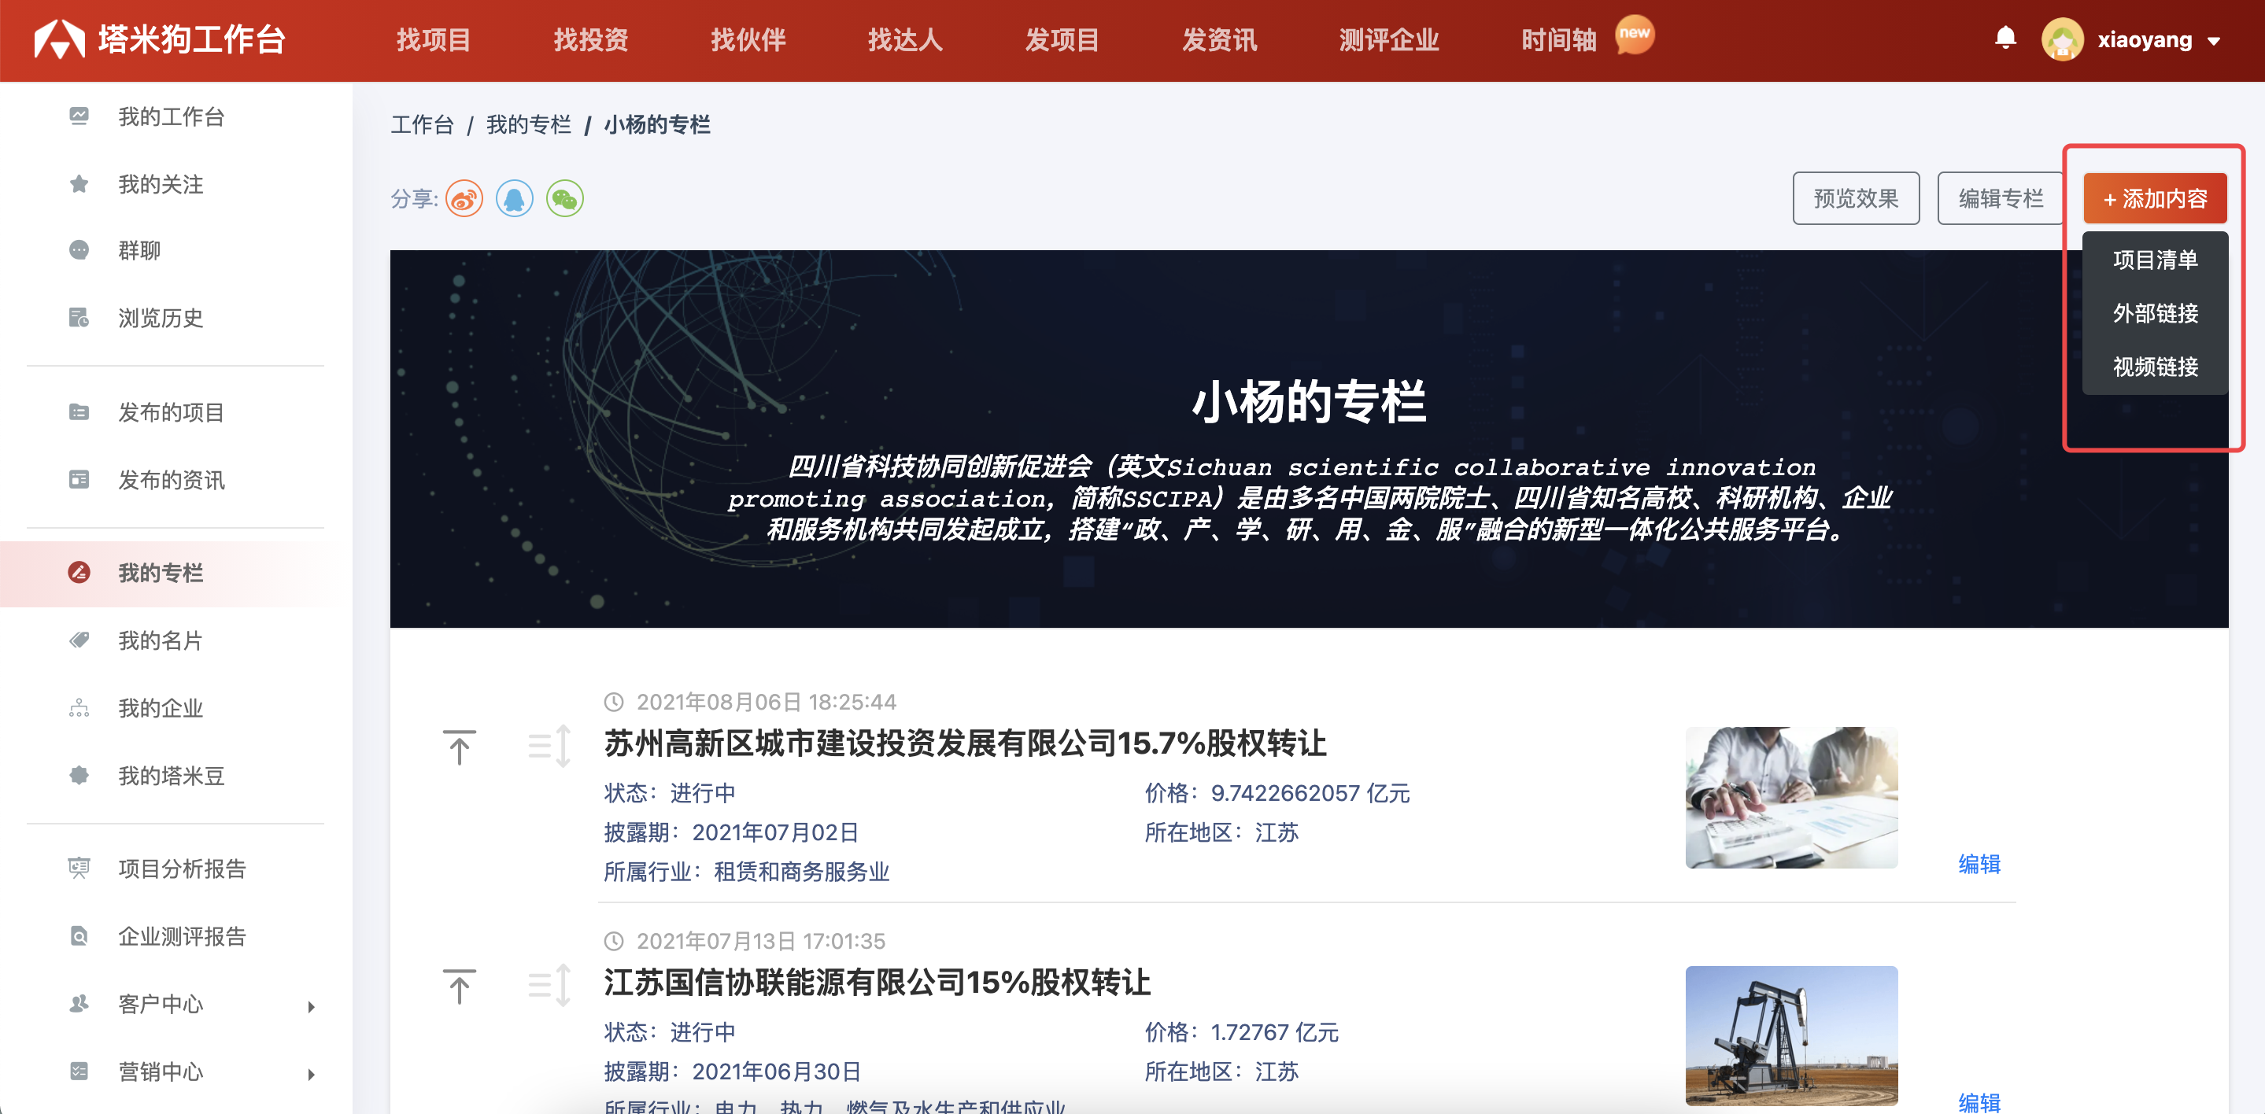Click the 小杨的专栏 banner title
The width and height of the screenshot is (2265, 1114).
(1308, 403)
